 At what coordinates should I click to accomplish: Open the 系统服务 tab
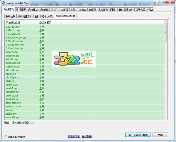click(x=103, y=10)
